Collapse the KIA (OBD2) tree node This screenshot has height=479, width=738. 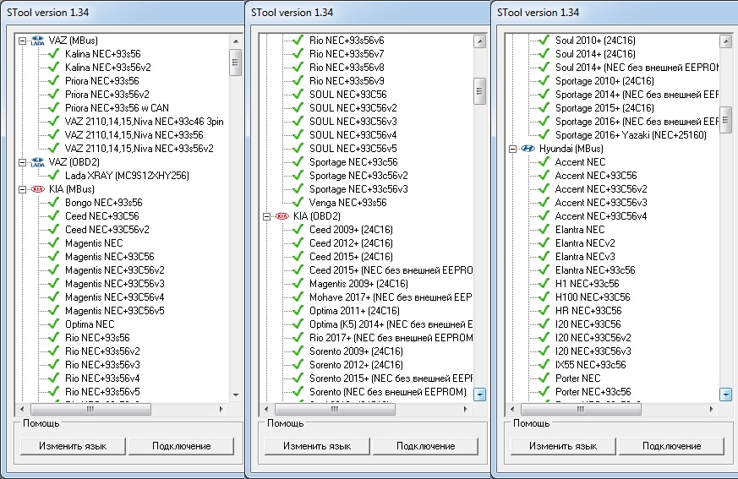tap(266, 216)
